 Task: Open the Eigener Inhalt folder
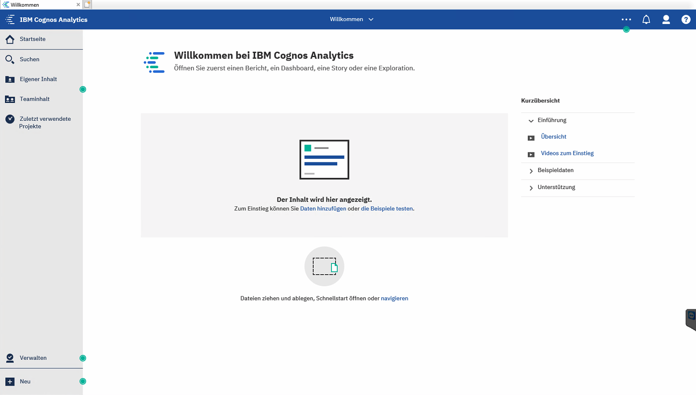pyautogui.click(x=38, y=79)
